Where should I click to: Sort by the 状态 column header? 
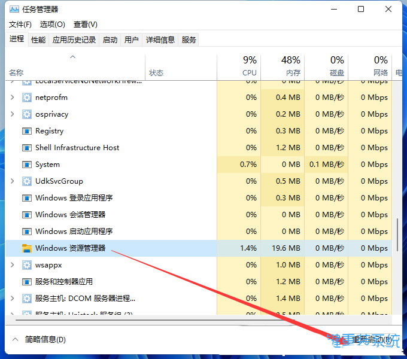(181, 67)
